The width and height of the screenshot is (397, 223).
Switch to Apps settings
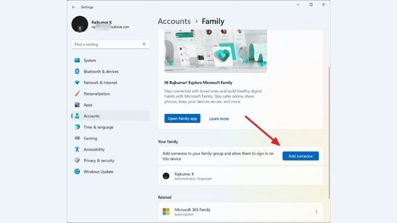[x=111, y=105]
